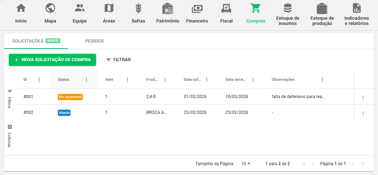
Task: Click Nova Solicitação de Compra button
Action: coord(52,60)
